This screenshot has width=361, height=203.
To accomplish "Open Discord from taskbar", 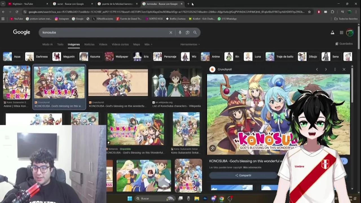I will click(213, 198).
